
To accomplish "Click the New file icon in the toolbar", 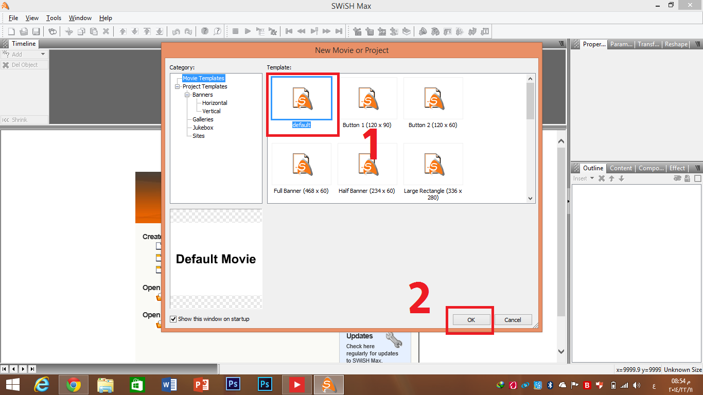I will tap(11, 31).
